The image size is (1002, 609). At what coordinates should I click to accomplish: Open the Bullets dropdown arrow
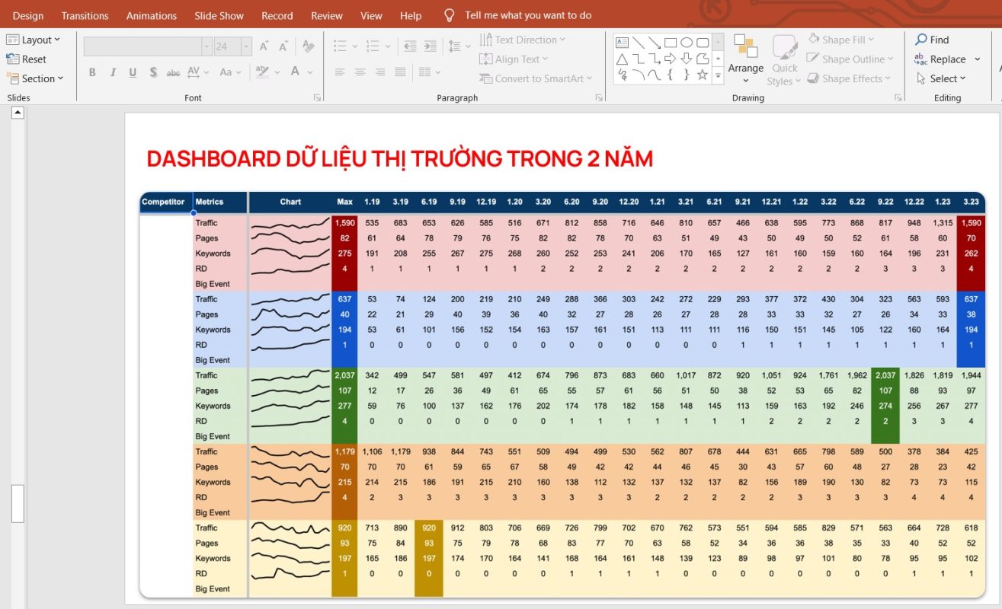(x=354, y=46)
